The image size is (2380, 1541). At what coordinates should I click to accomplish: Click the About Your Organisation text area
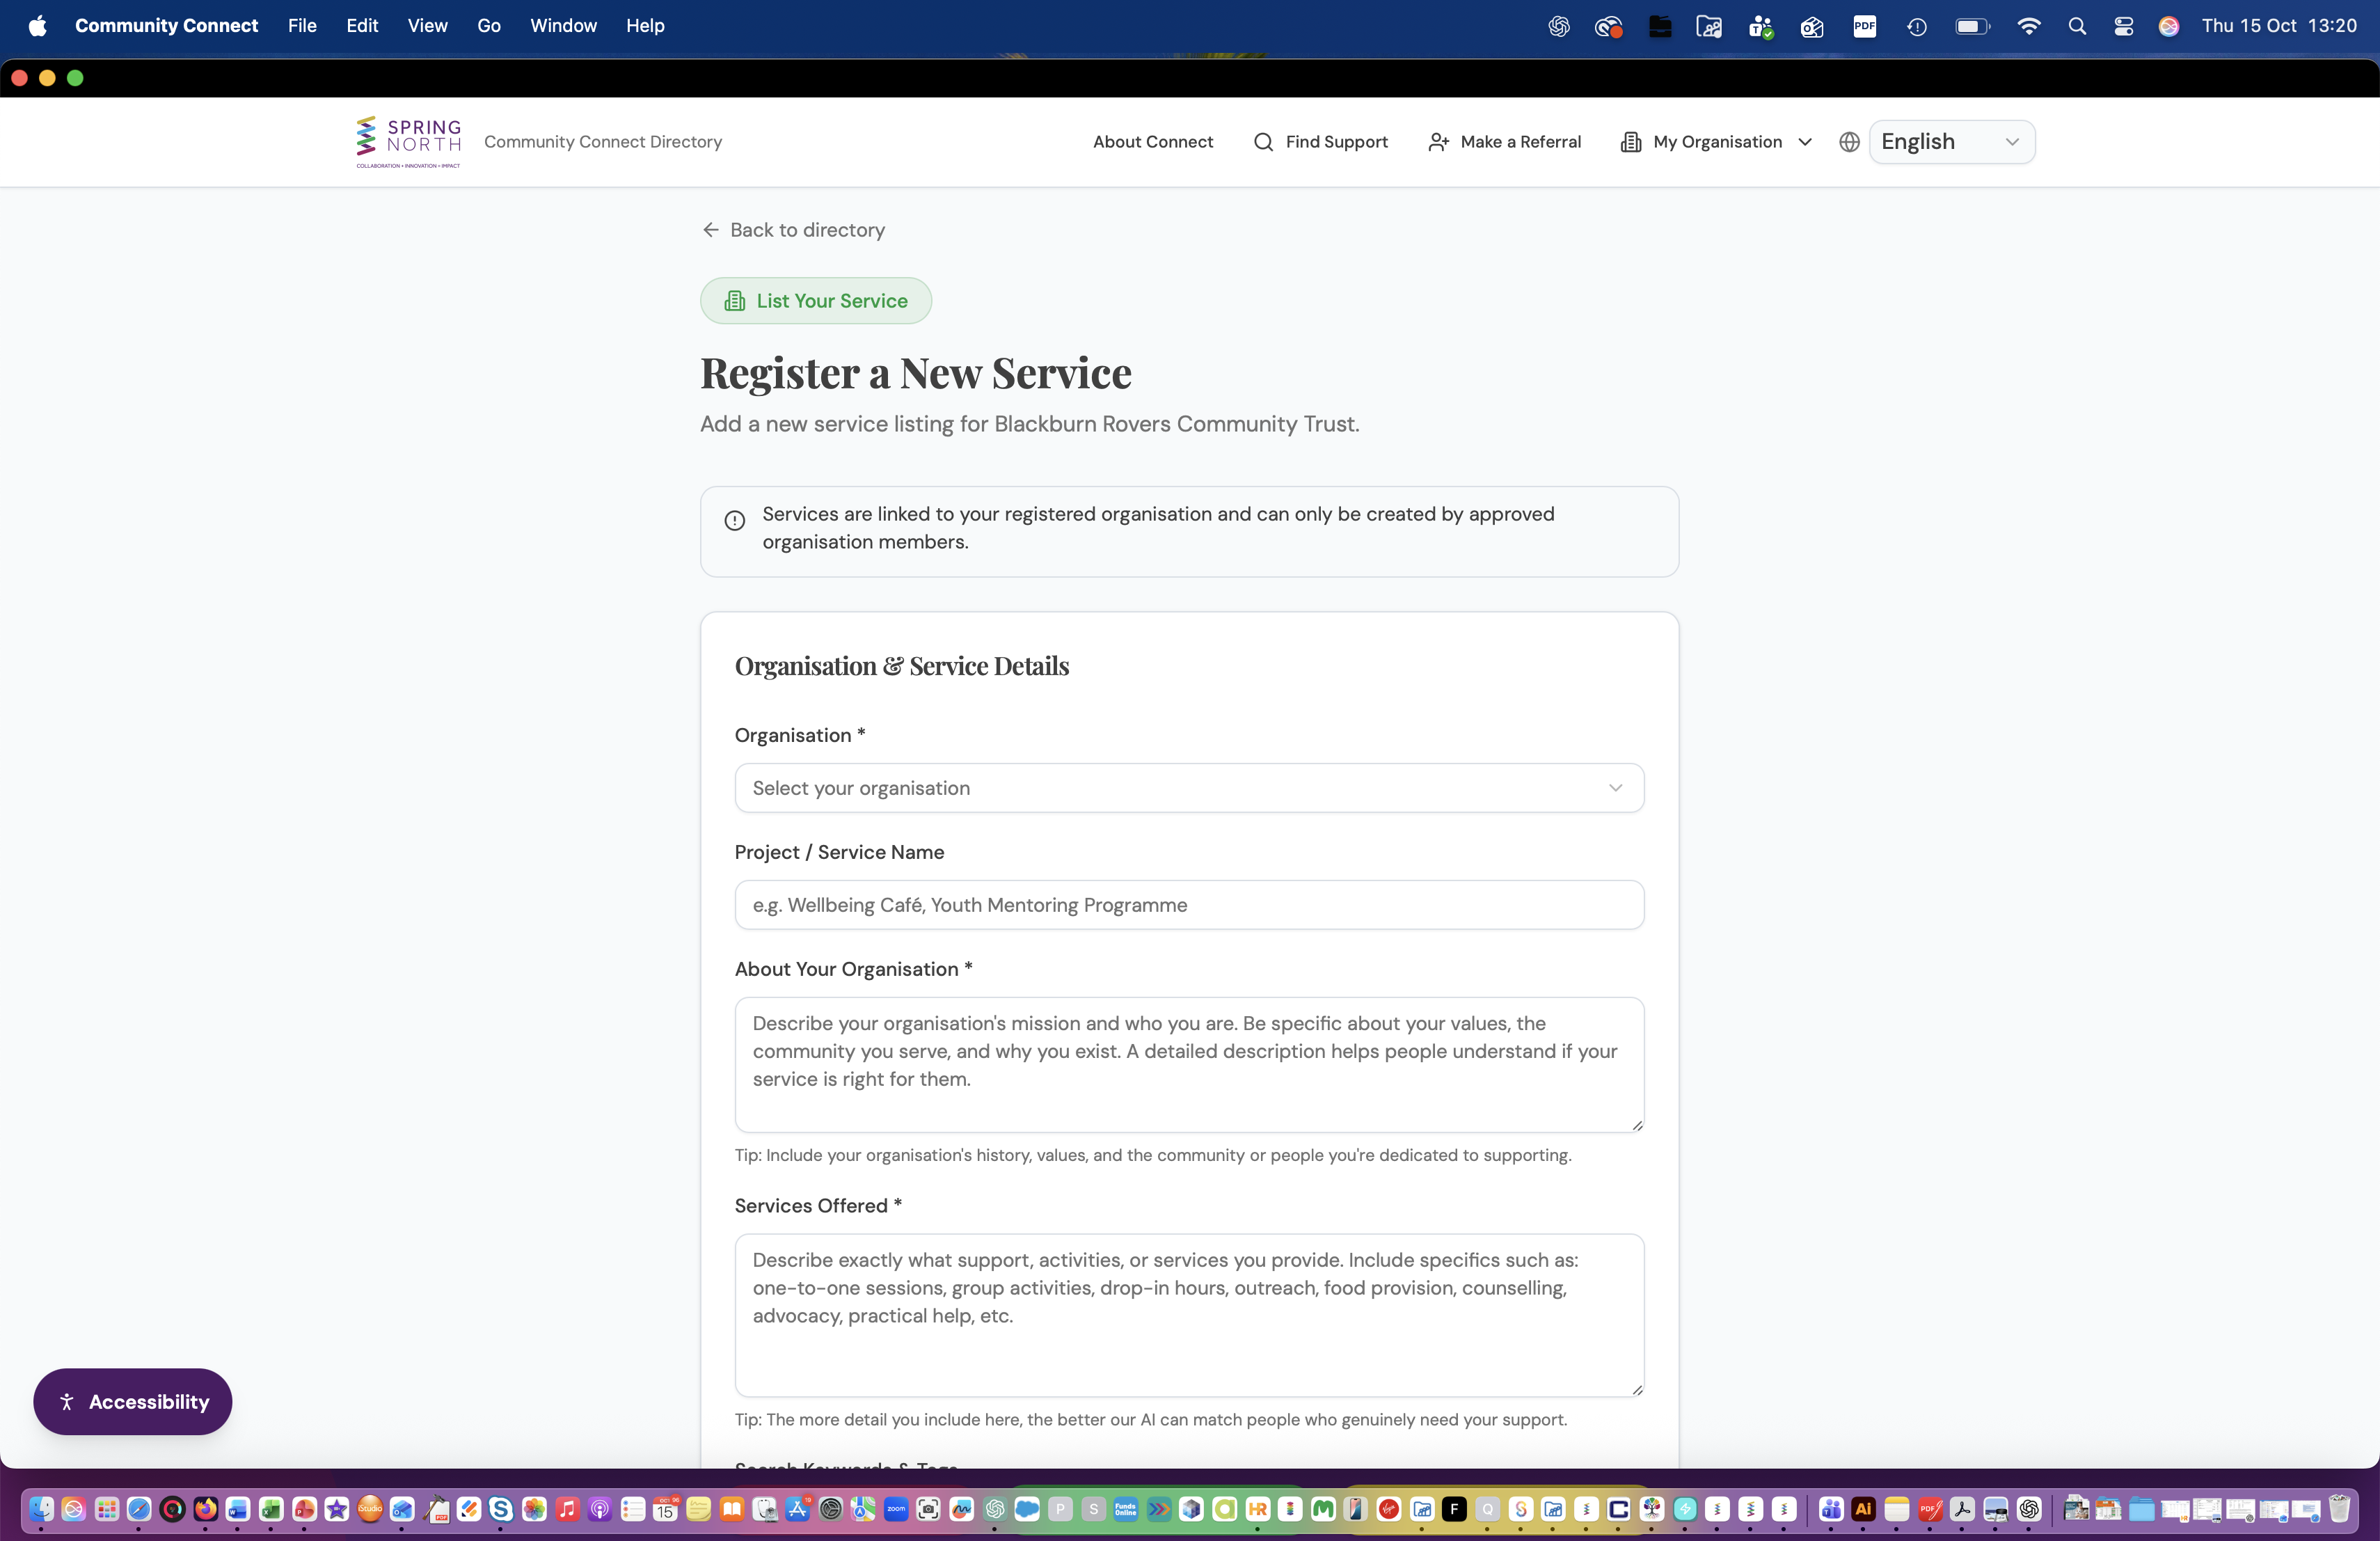point(1189,1065)
